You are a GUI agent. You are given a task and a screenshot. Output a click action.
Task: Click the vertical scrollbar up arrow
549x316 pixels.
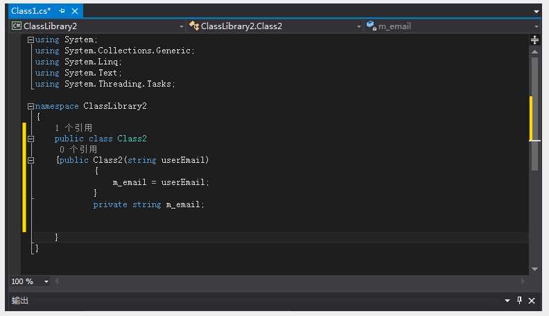tap(534, 52)
